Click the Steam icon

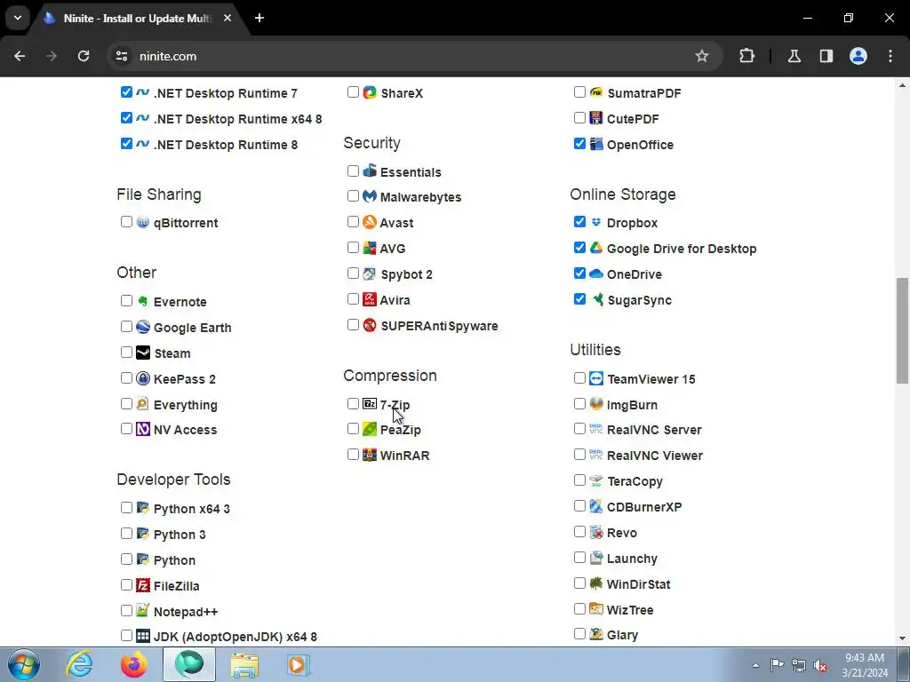click(143, 353)
